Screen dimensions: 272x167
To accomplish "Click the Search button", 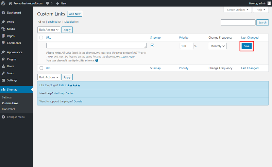I will (x=262, y=22).
